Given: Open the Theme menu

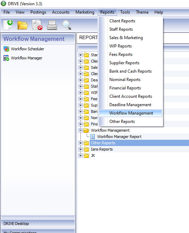Looking at the screenshot, I should tap(142, 12).
